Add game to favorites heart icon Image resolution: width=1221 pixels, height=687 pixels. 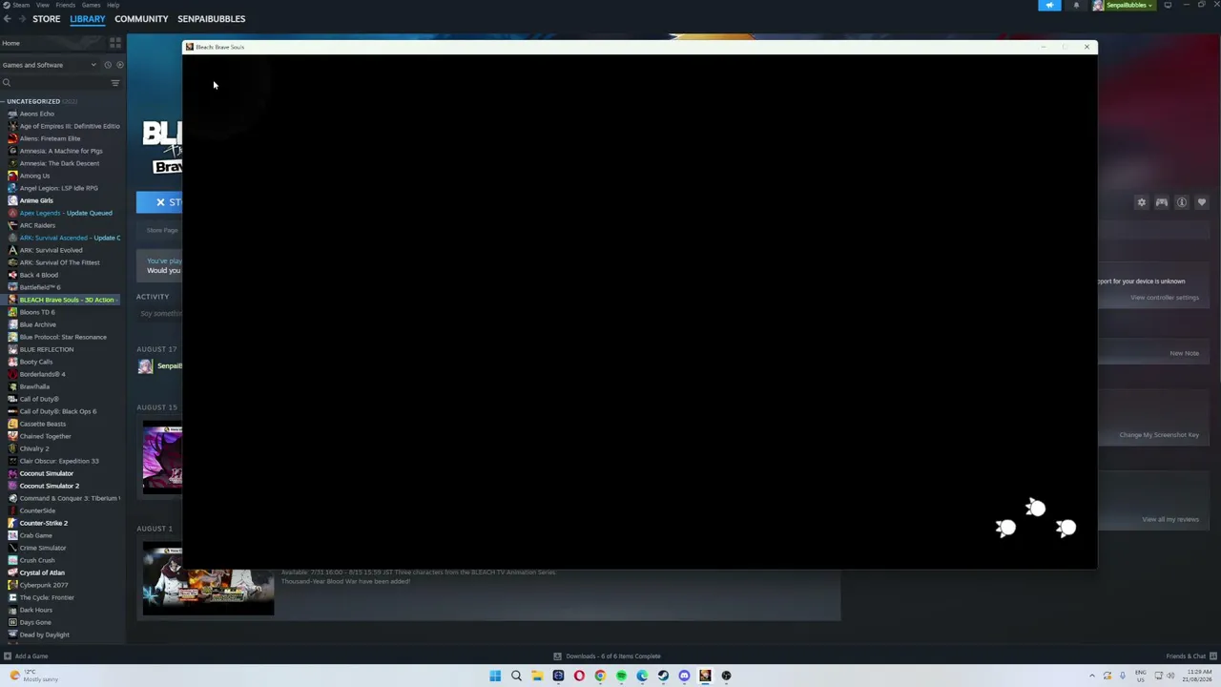click(1201, 202)
